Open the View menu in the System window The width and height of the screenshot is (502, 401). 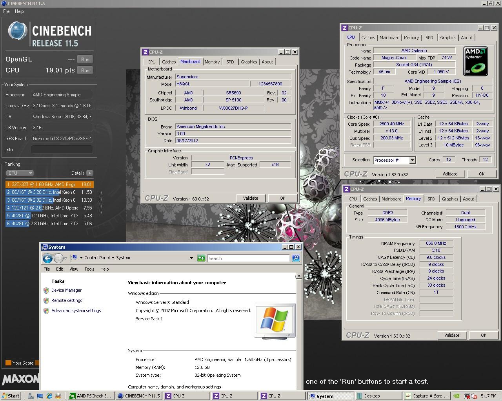(x=74, y=269)
